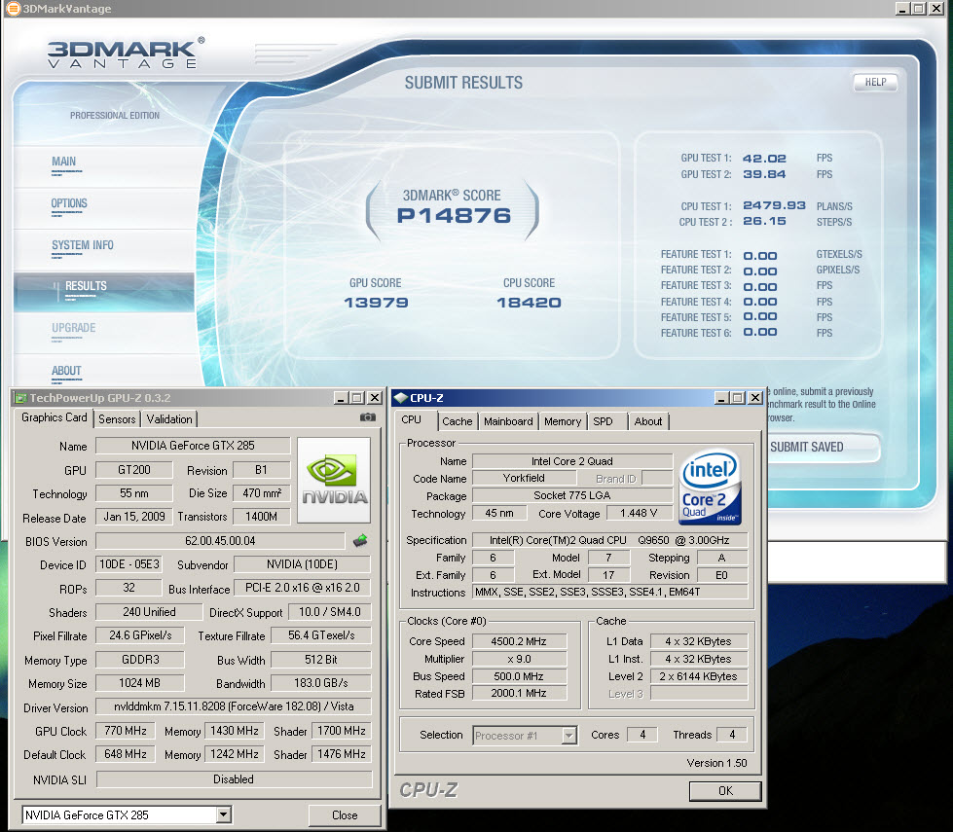Open the Processor #1 selection dropdown

coord(568,736)
